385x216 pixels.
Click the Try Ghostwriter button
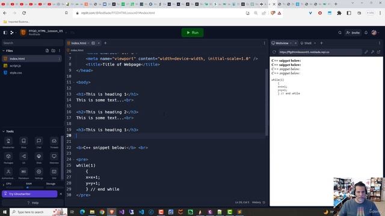pyautogui.click(x=29, y=194)
